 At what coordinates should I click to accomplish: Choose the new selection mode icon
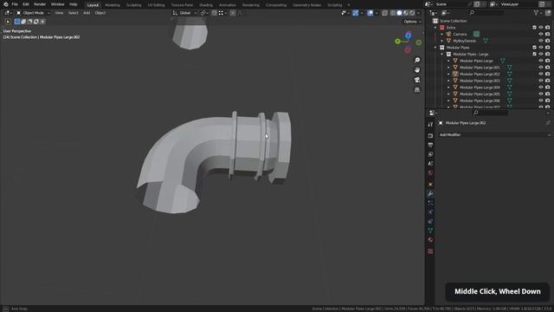coord(17,22)
